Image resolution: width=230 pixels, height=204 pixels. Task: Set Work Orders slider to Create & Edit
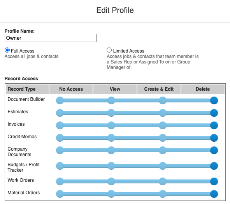[163, 181]
